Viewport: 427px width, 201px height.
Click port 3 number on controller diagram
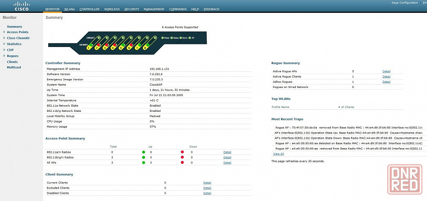[105, 48]
